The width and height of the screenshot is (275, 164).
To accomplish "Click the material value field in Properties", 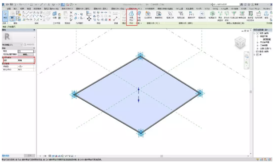I will click(26, 60).
